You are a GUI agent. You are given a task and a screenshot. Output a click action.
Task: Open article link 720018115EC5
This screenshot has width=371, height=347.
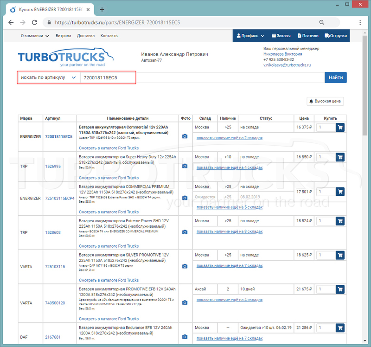coord(59,136)
